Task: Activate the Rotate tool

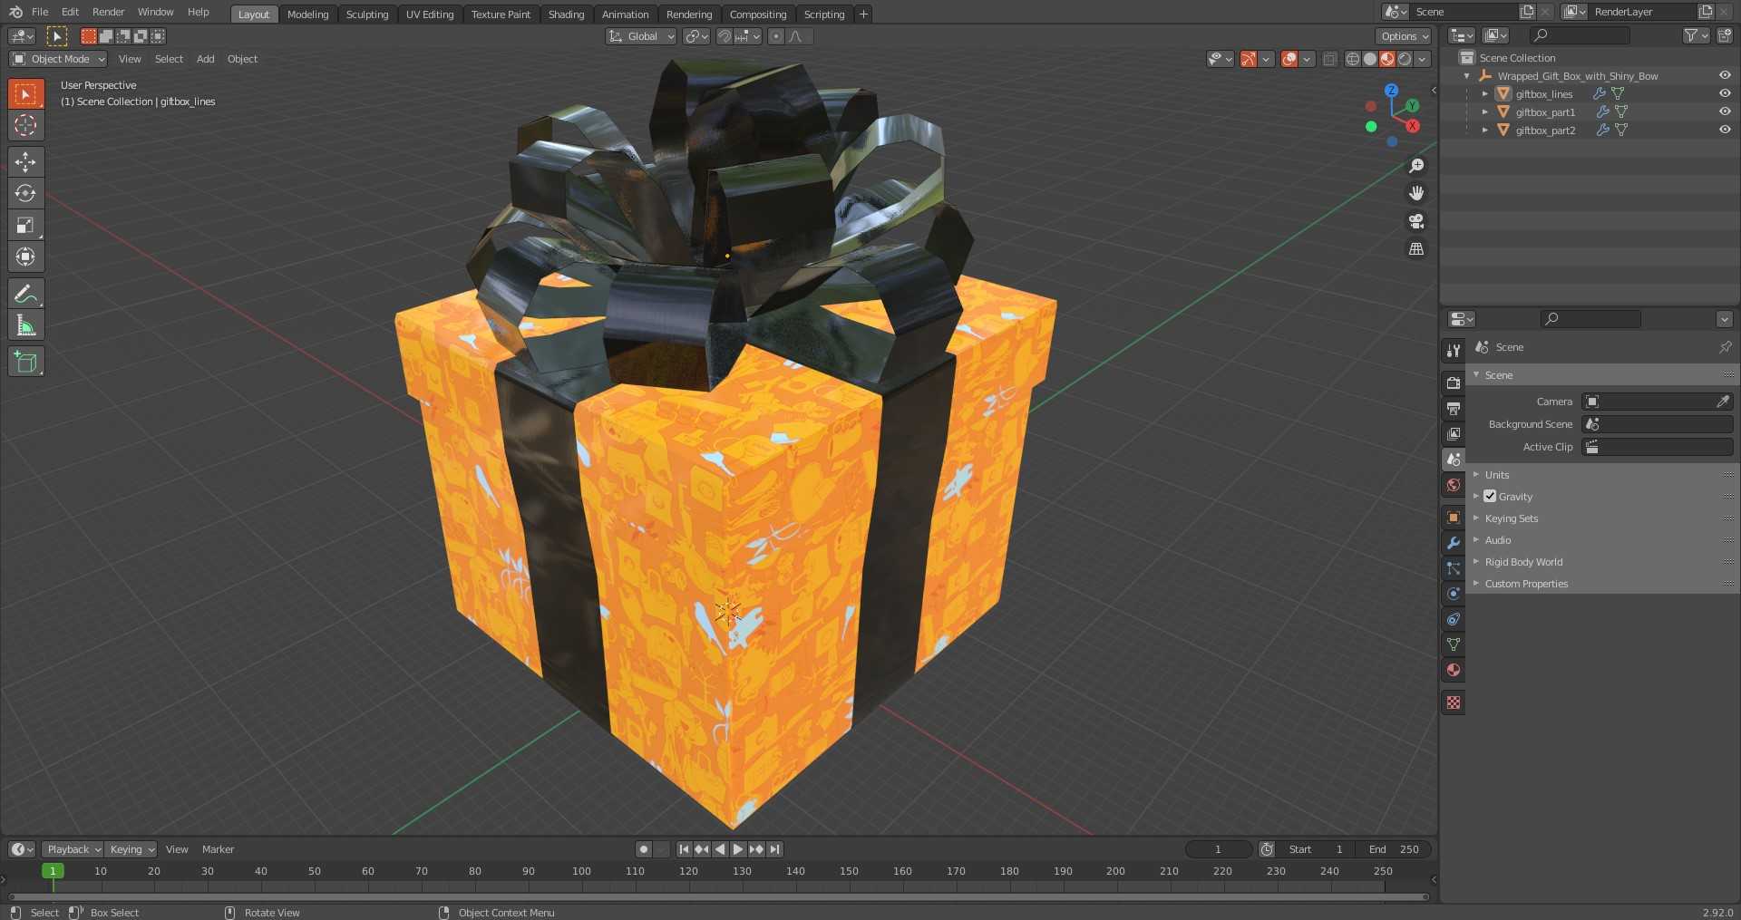Action: pos(25,193)
